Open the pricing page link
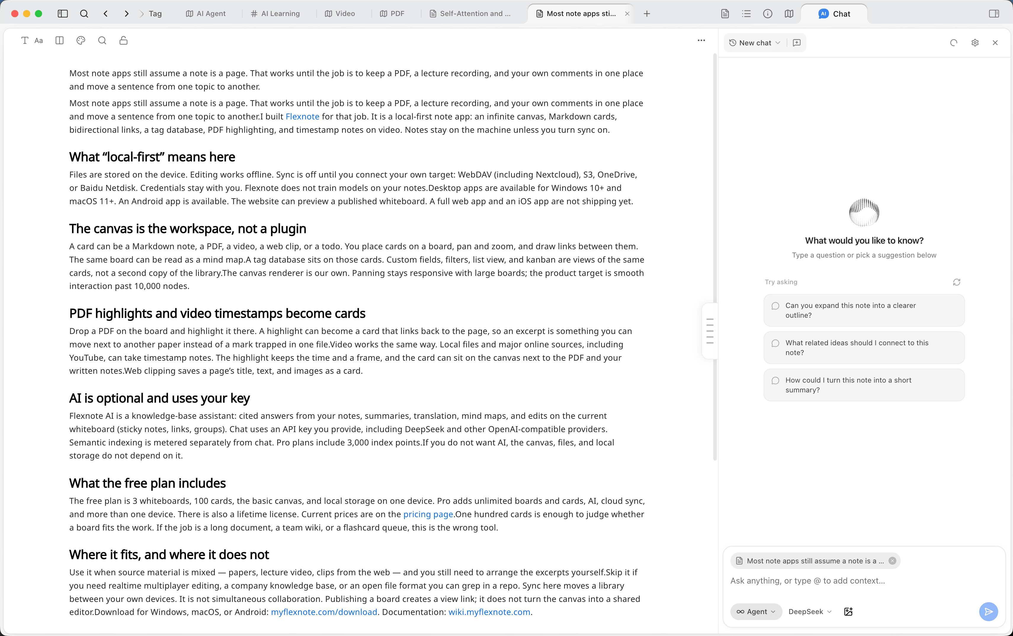Viewport: 1013px width, 636px height. click(x=428, y=514)
